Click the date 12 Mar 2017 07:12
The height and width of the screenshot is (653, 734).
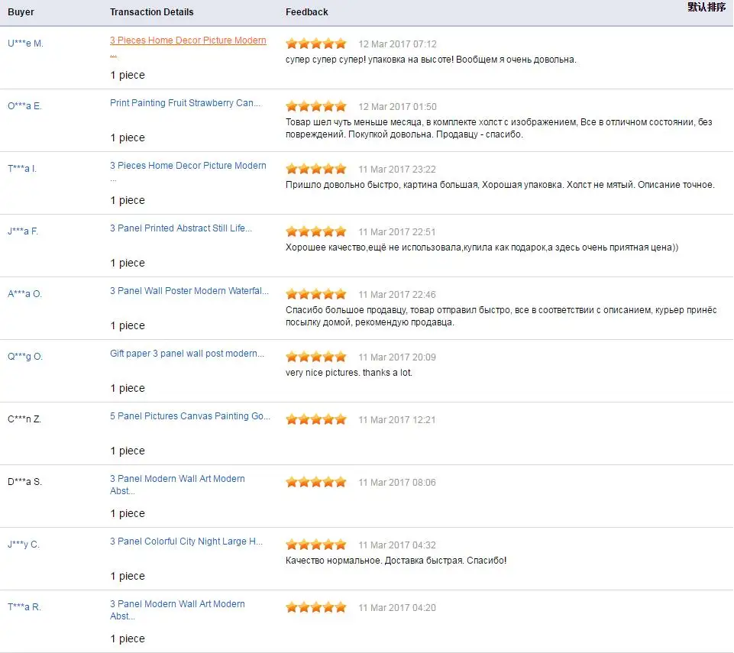[x=397, y=44]
